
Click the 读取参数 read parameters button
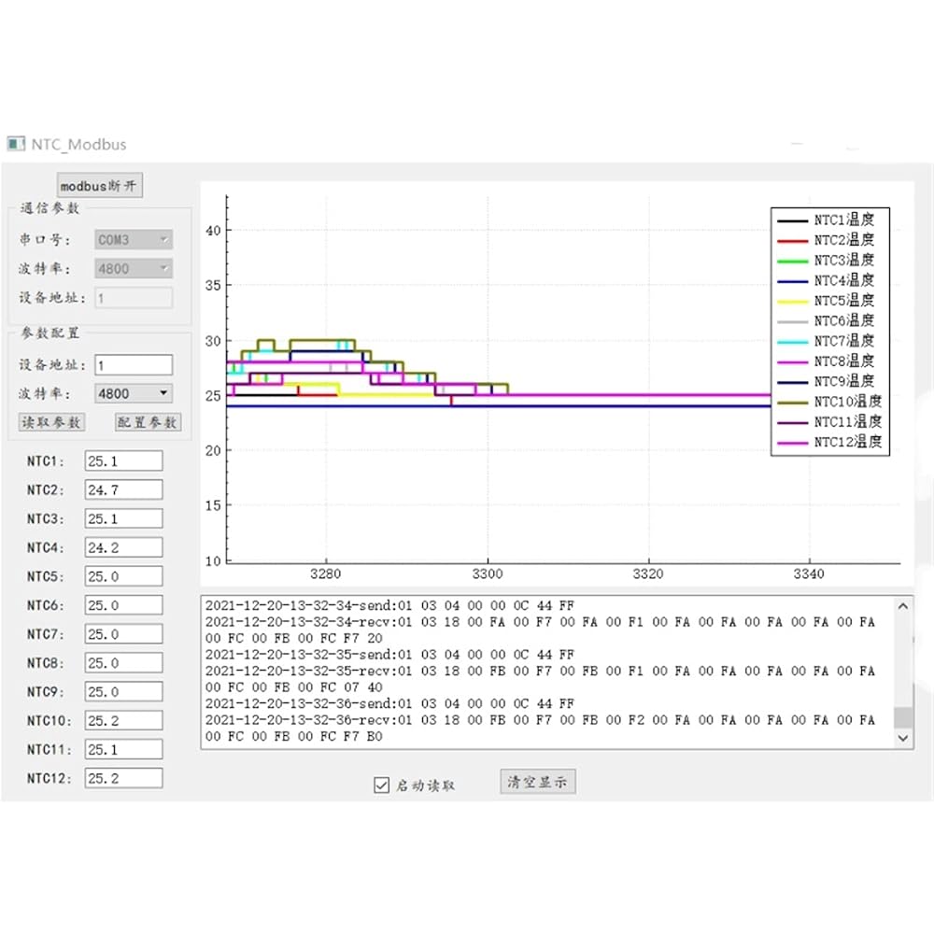[51, 422]
